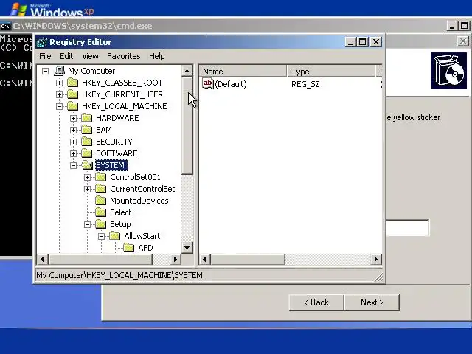Click the My Computer icon in tree
The width and height of the screenshot is (472, 354).
coord(60,71)
